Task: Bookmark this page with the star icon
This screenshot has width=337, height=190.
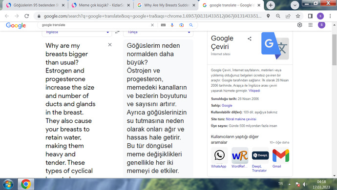Action: (298, 16)
